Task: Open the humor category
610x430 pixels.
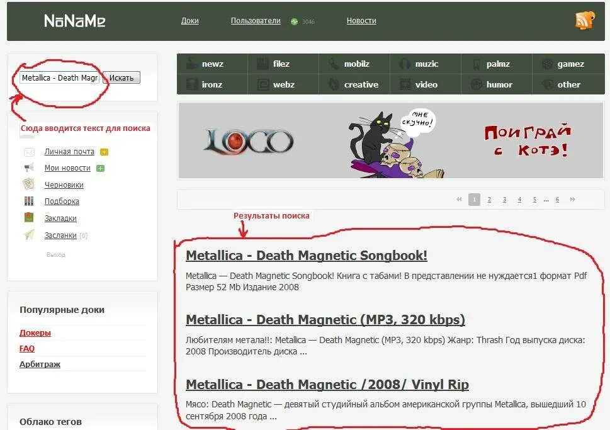Action: [497, 84]
